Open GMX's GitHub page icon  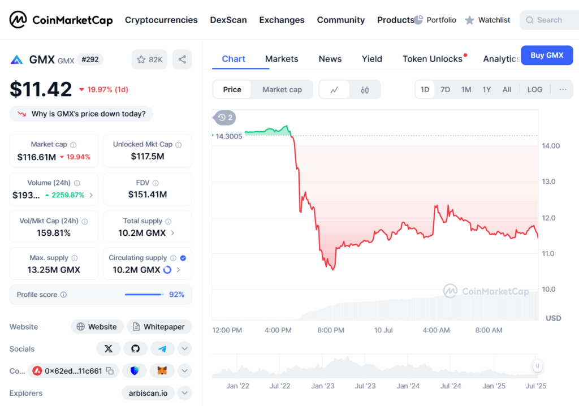coord(135,348)
